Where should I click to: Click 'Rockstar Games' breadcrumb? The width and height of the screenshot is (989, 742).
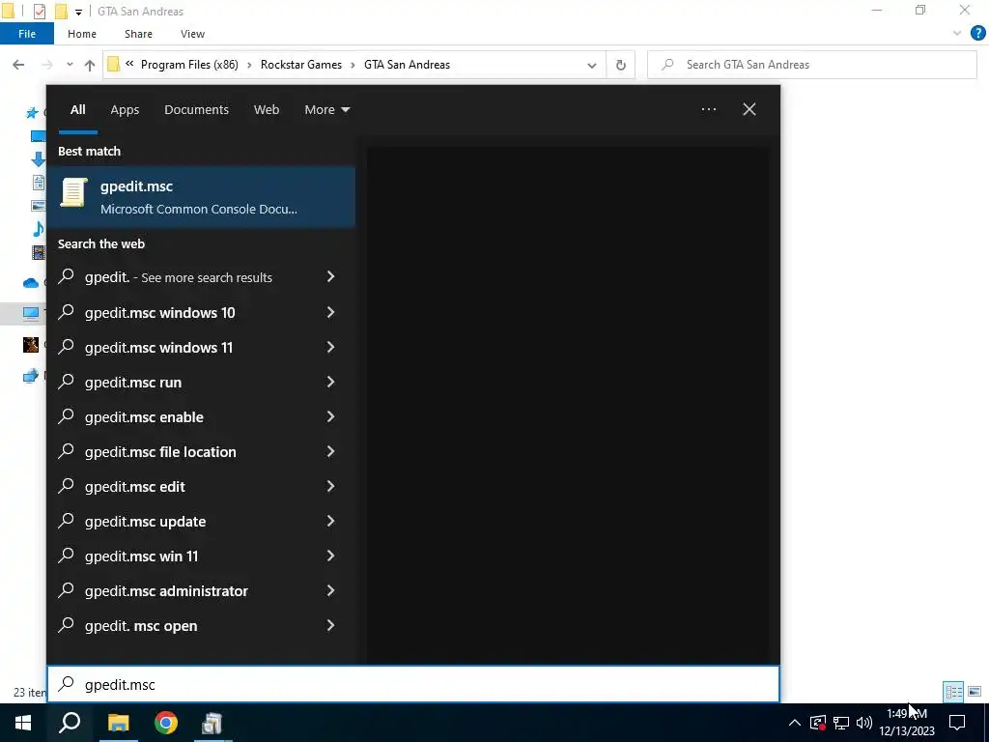coord(301,65)
